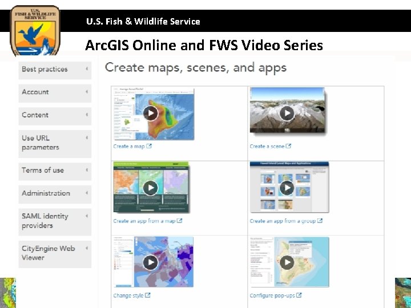Click the ArcGIS Online and FWS Video Series title
The image size is (411, 308).
204,45
